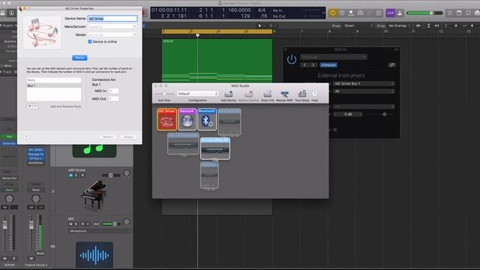Image resolution: width=480 pixels, height=270 pixels.
Task: Open help in IAC Driver Properties
Action: [x=26, y=136]
